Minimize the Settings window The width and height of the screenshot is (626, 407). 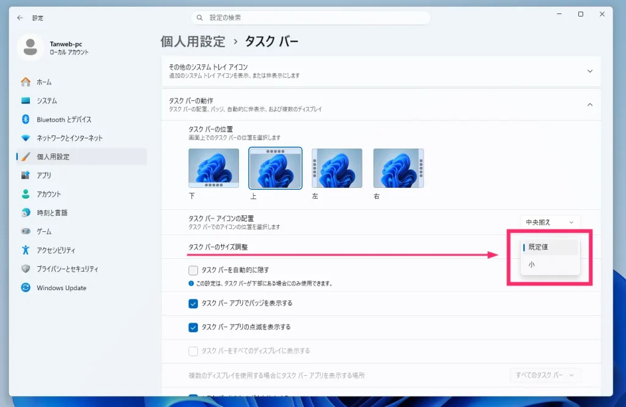click(x=559, y=14)
